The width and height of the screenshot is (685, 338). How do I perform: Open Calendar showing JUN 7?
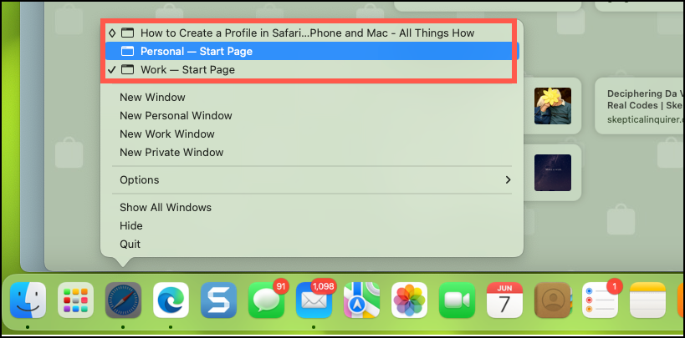[504, 300]
